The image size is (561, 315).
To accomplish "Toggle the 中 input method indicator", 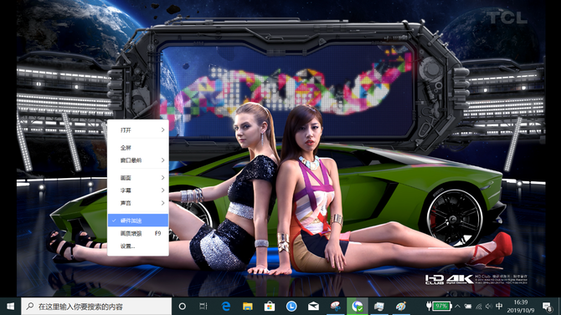I will click(499, 306).
